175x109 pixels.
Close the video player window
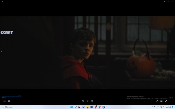173,1
